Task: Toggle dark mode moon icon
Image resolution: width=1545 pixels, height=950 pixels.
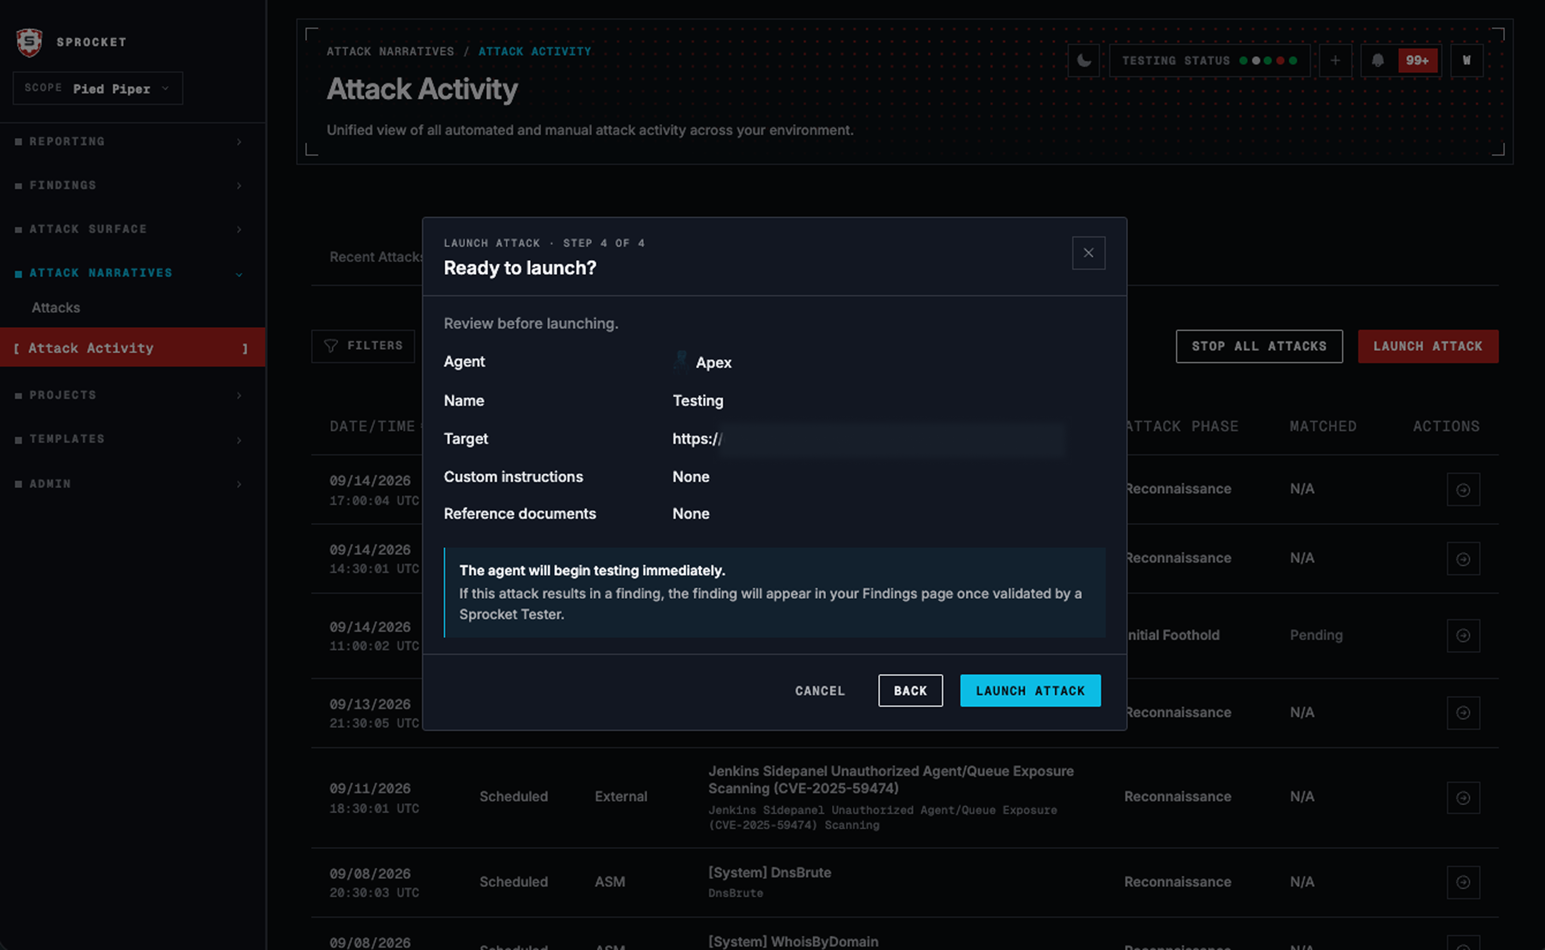Action: point(1084,60)
